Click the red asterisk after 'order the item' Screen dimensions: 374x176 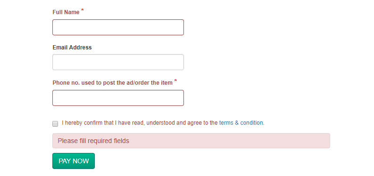click(x=175, y=81)
